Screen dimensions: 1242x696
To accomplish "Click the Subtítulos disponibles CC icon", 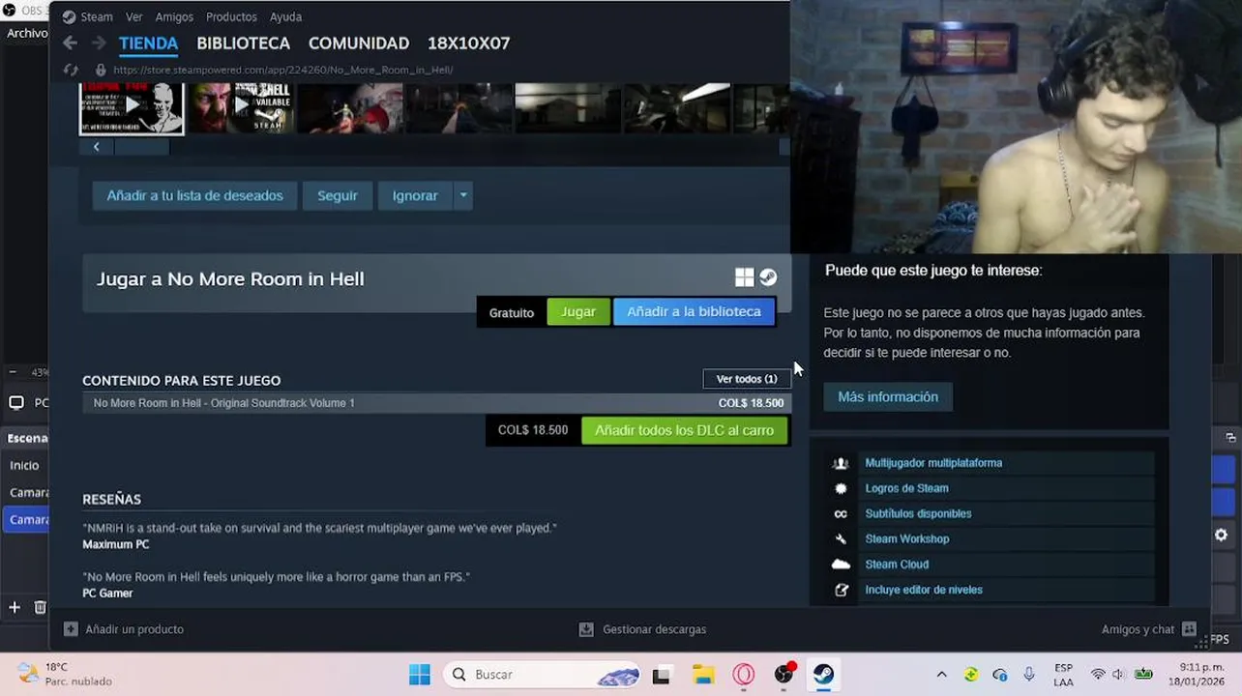I will pyautogui.click(x=841, y=513).
